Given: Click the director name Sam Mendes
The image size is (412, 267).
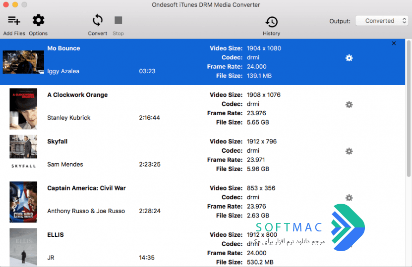Looking at the screenshot, I should point(65,164).
